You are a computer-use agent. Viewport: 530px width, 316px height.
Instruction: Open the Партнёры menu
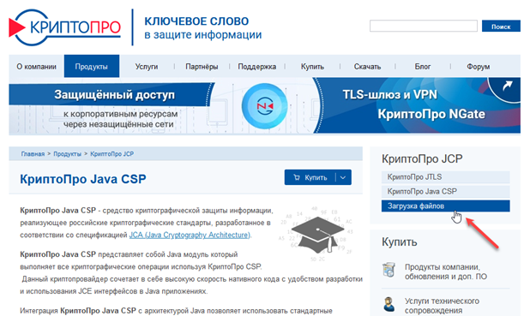tap(202, 67)
